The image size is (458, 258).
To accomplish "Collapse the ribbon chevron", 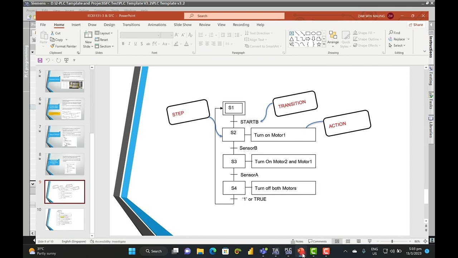I will (x=425, y=51).
